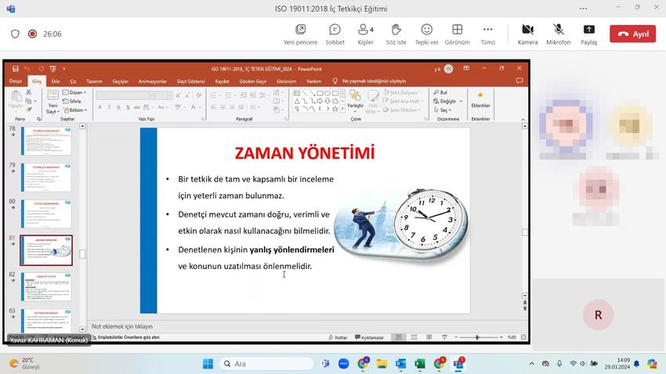Open the Görünüm view options

(x=457, y=34)
